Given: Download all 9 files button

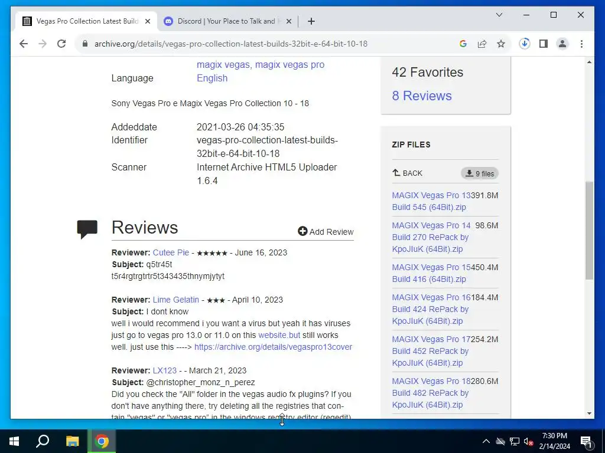Looking at the screenshot, I should [x=480, y=174].
